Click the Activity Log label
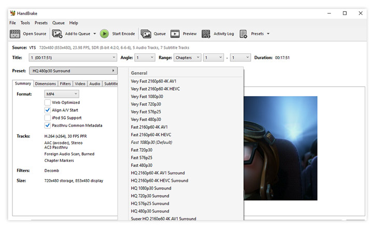 (x=224, y=34)
